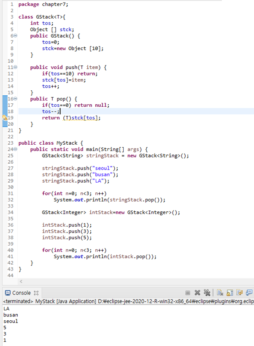Toggle Scroll Lock in Console toolbar
This screenshot has width=254, height=346.
[230, 293]
